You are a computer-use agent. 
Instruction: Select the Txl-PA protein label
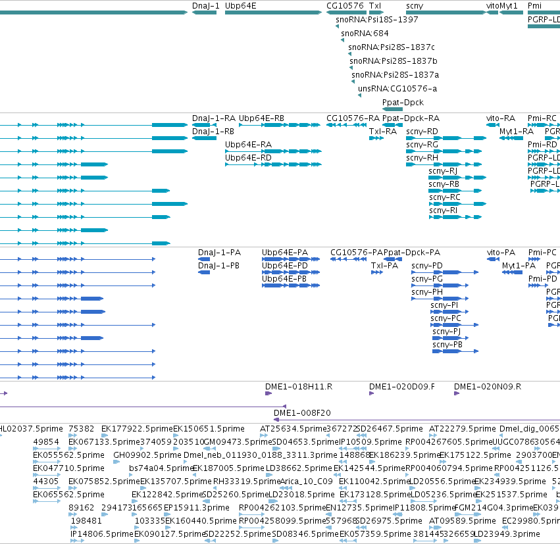coord(384,266)
